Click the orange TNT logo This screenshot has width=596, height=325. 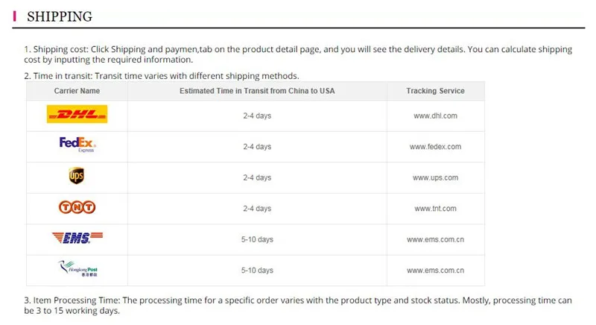point(77,207)
